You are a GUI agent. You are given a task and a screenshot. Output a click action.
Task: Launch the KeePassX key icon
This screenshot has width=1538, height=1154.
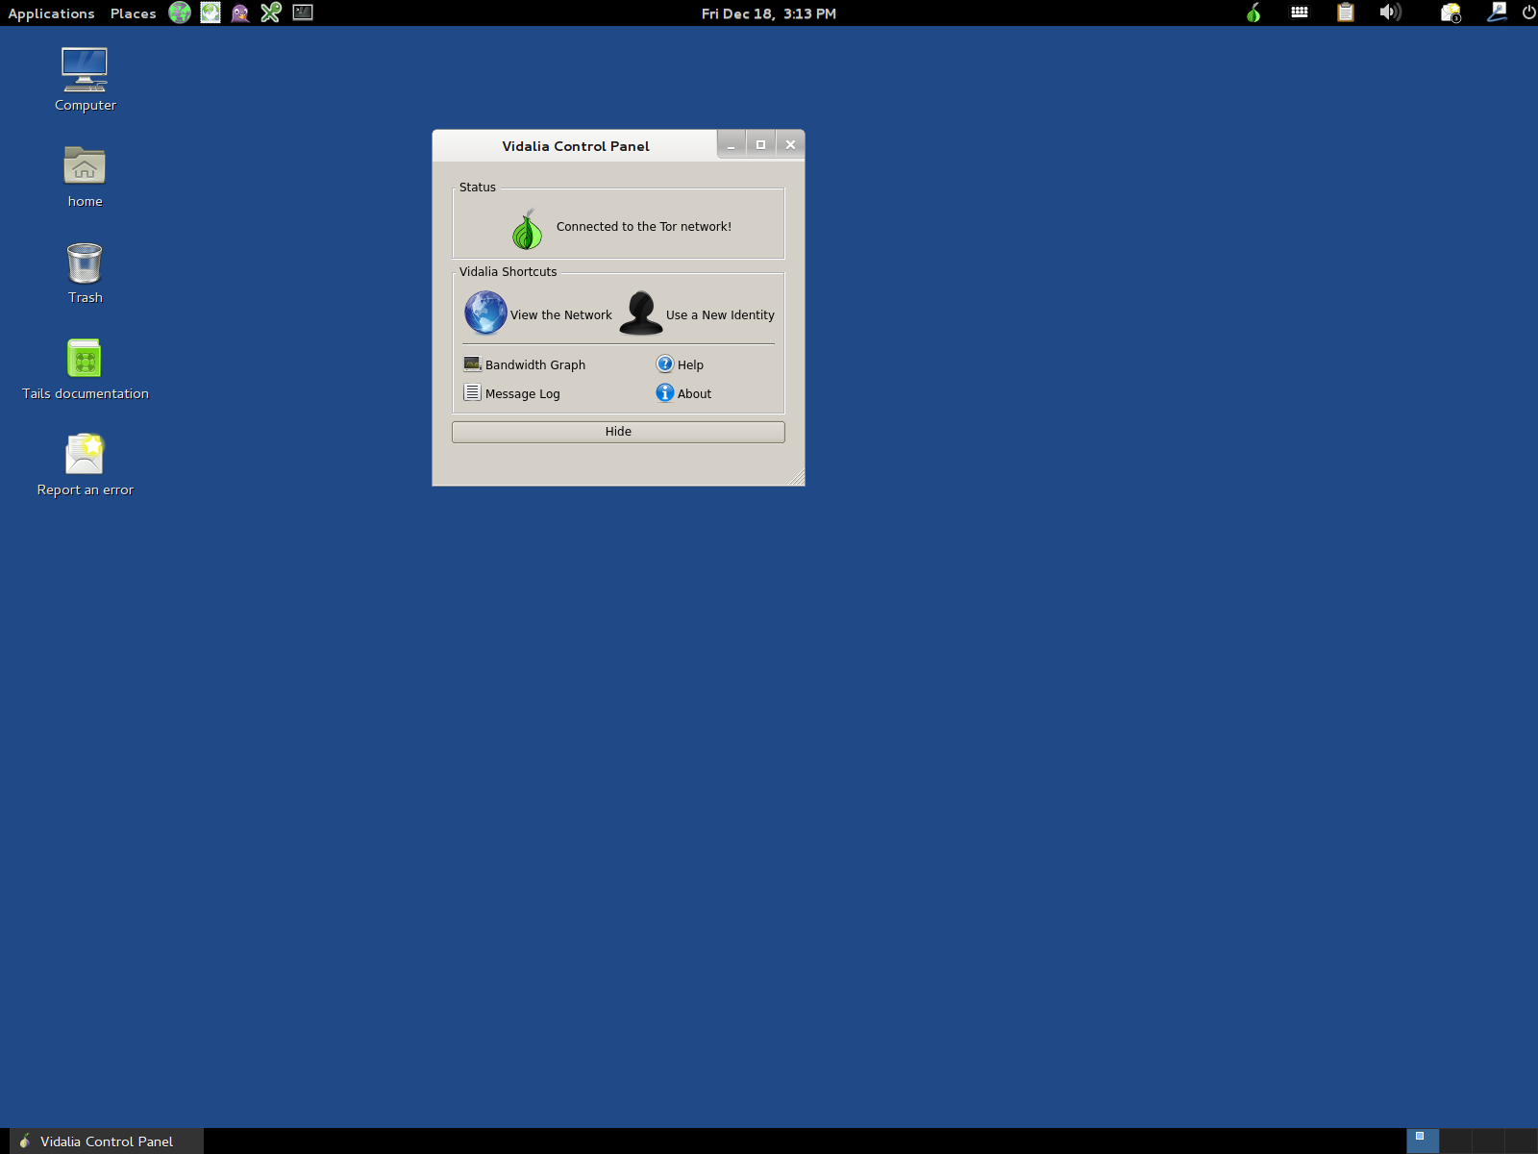click(x=271, y=13)
